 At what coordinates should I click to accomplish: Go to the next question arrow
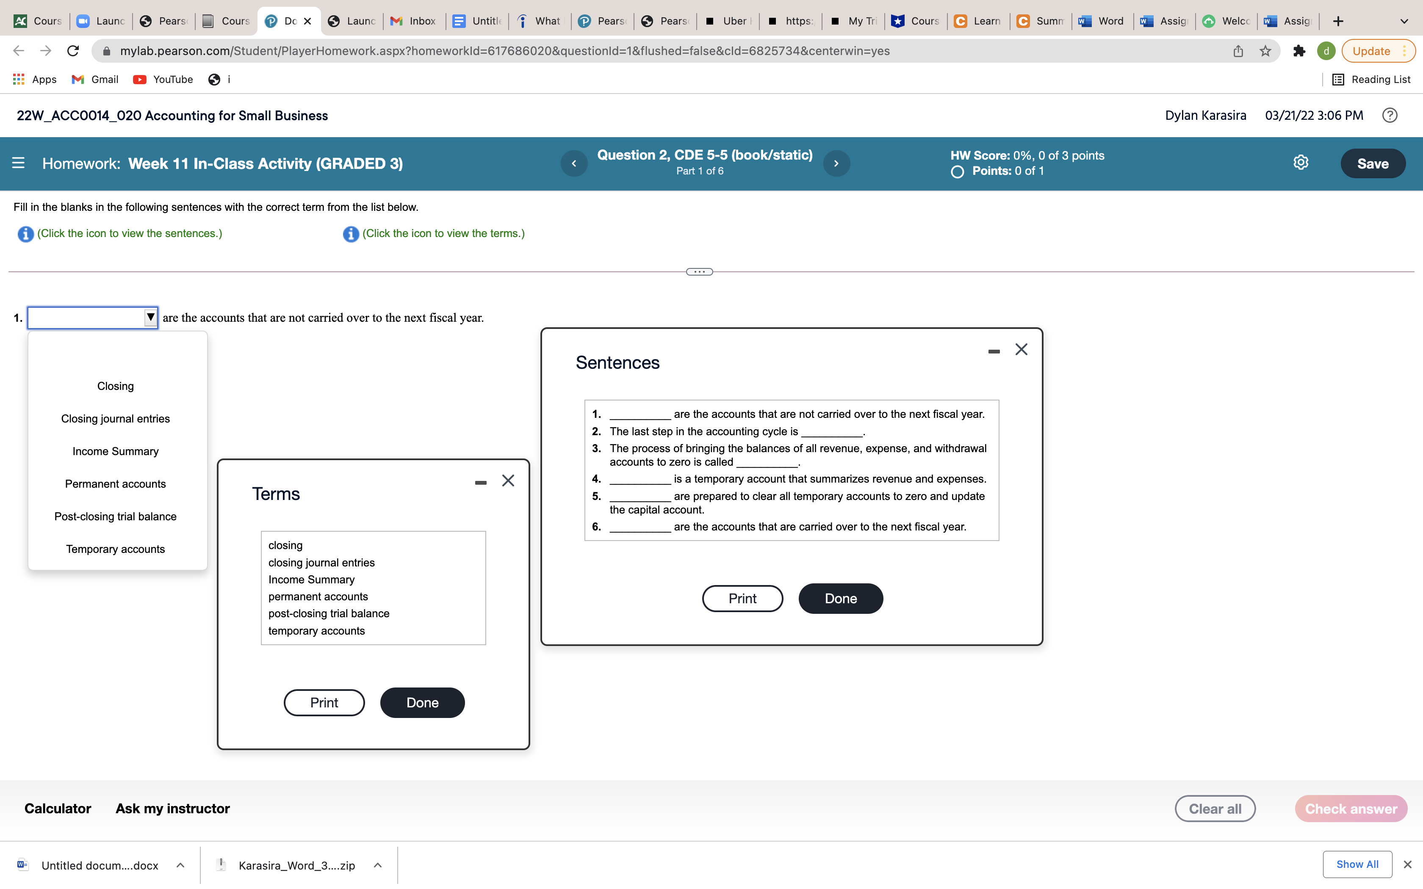pos(836,163)
